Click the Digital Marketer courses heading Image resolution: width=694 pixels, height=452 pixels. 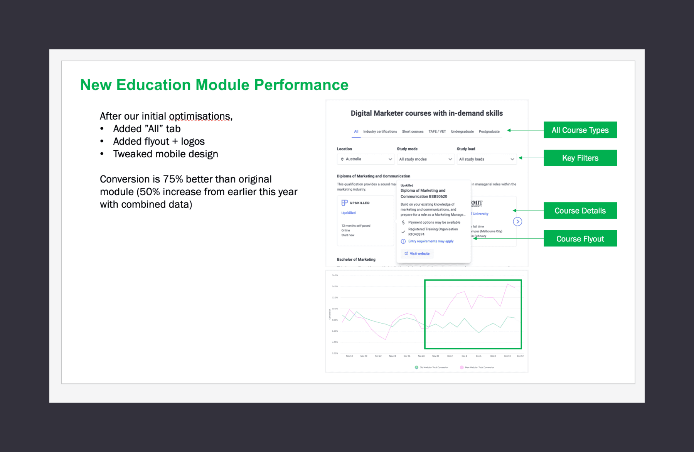427,113
